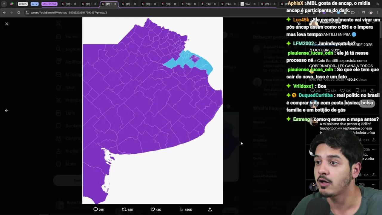The width and height of the screenshot is (382, 215).
Task: Collapse the MILEI VENCE tab group
Action: point(49,4)
